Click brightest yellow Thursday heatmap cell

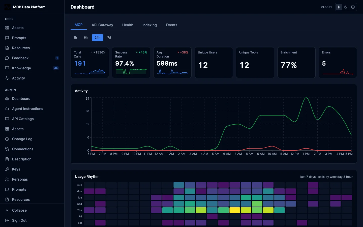[x=235, y=210]
